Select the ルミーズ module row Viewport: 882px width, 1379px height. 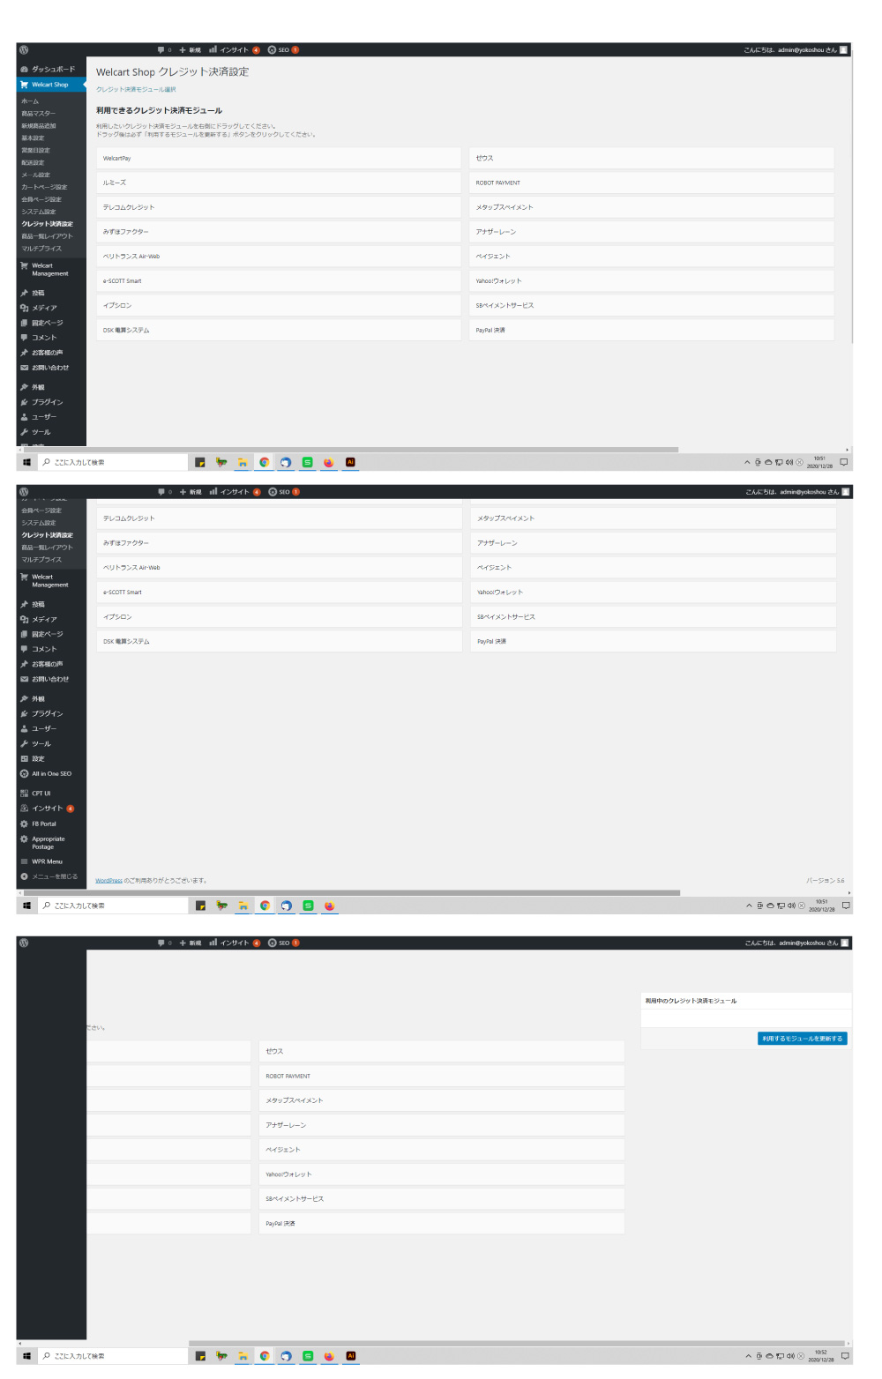(279, 183)
